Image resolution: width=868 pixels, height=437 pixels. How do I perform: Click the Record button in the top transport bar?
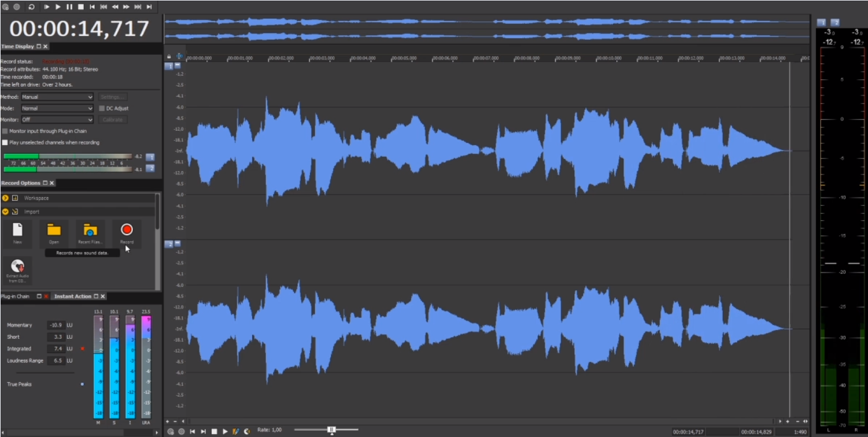[x=17, y=7]
